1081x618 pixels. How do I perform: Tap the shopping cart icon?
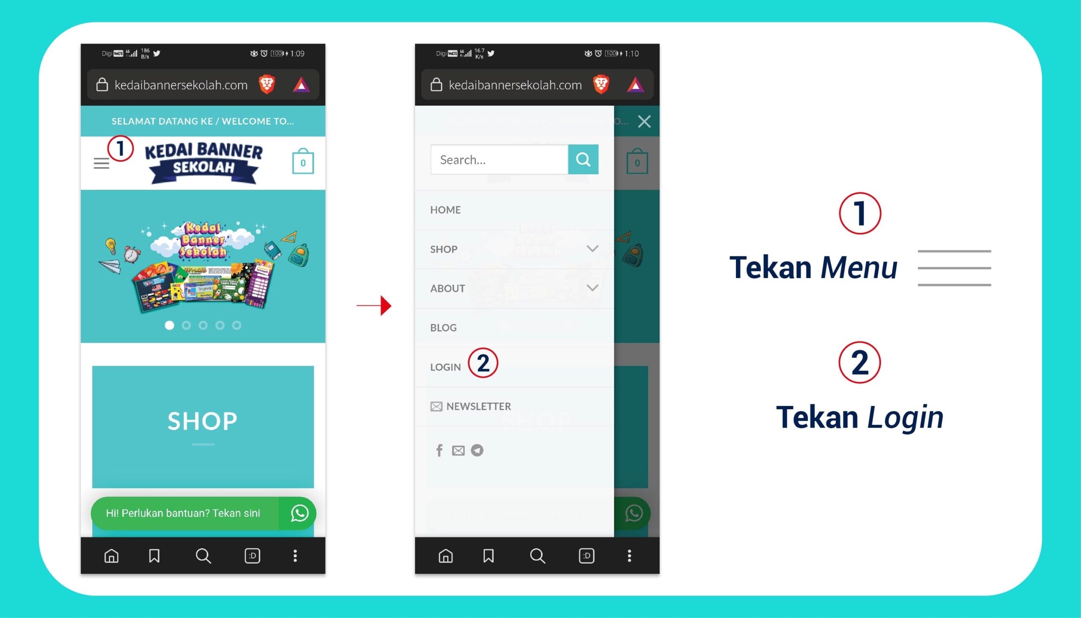(x=303, y=163)
